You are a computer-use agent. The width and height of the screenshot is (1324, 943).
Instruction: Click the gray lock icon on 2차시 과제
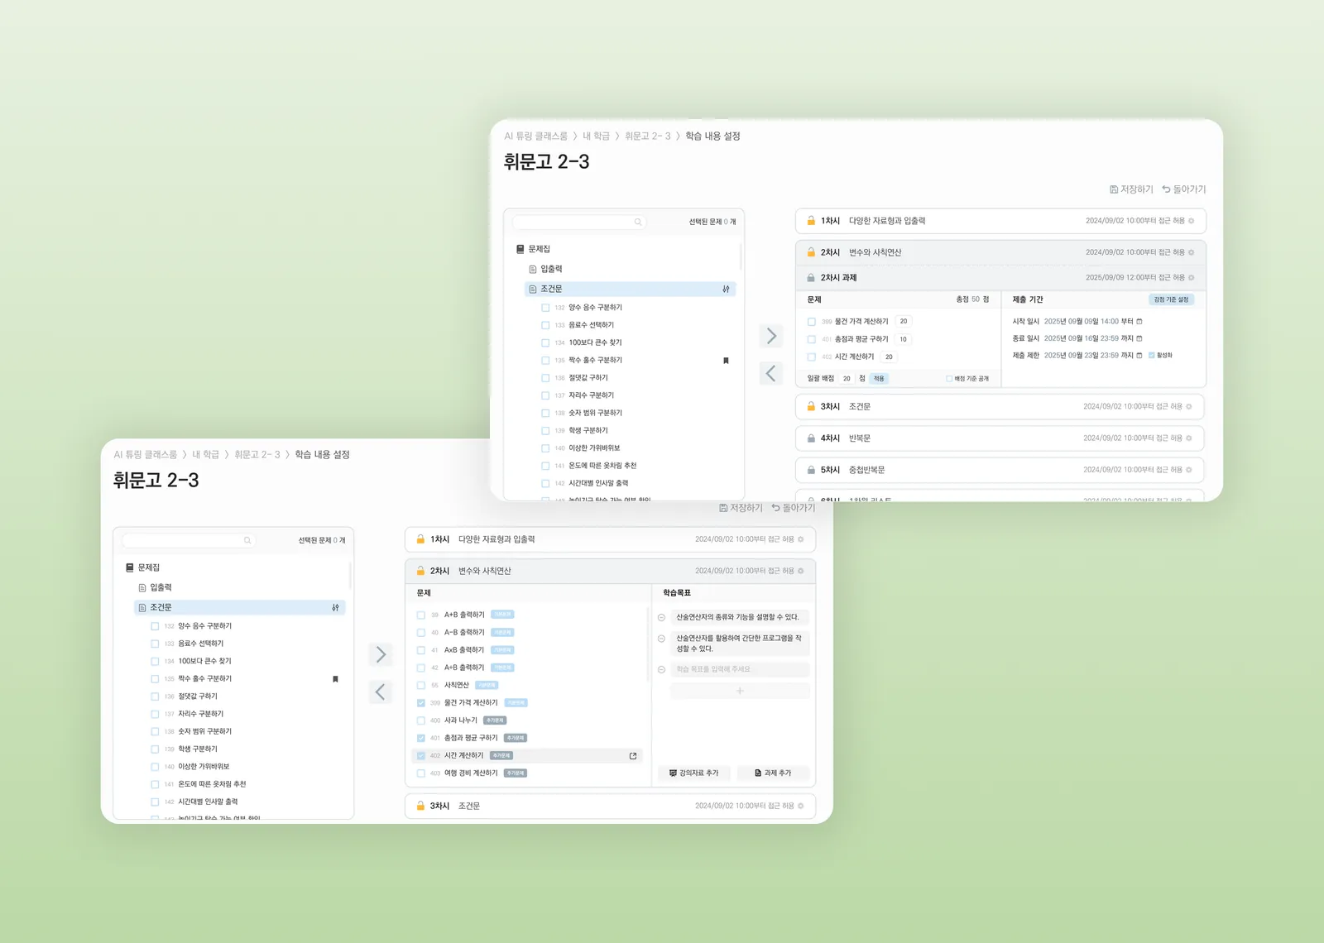click(x=811, y=278)
